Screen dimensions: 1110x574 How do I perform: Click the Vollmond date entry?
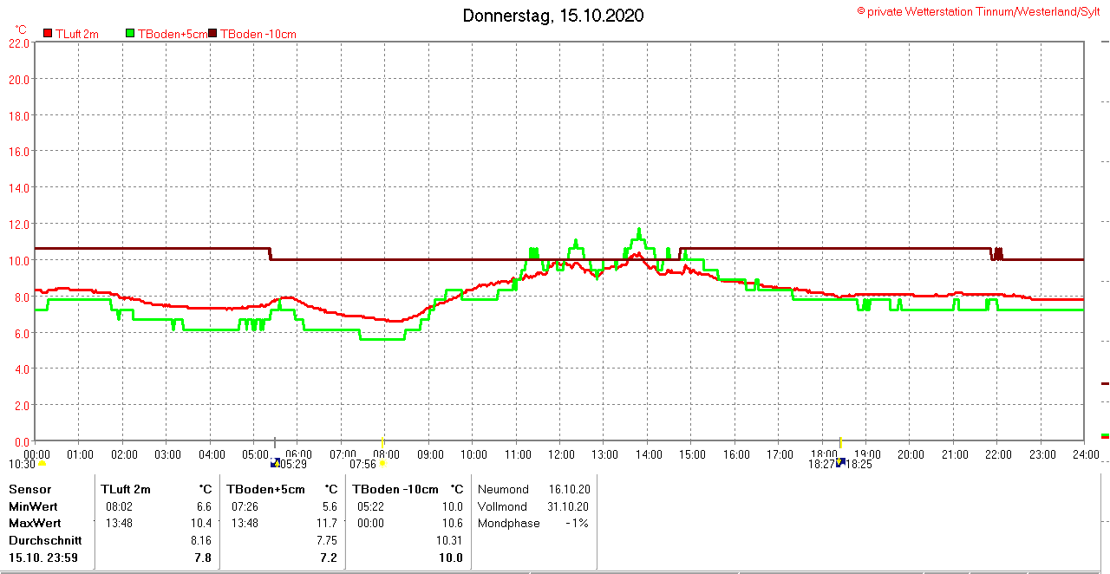(x=568, y=506)
